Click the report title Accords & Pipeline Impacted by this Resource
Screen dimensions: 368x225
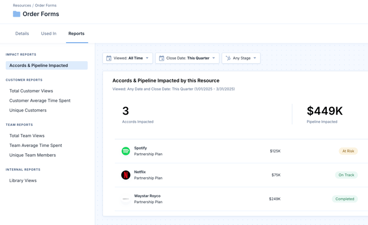(x=166, y=81)
